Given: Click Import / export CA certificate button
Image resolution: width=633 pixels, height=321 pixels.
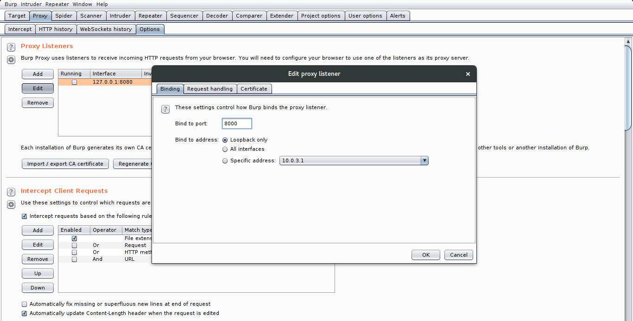Looking at the screenshot, I should click(65, 164).
